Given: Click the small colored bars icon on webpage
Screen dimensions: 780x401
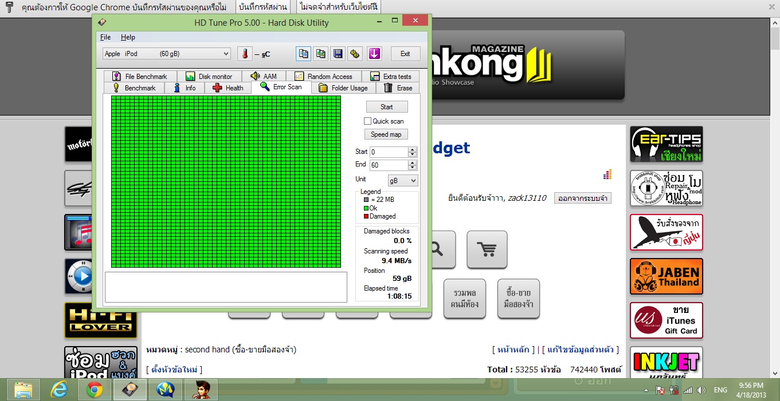Looking at the screenshot, I should pos(608,174).
